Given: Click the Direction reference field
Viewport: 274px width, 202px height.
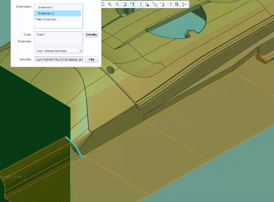Looking at the screenshot, I should pyautogui.click(x=59, y=59).
